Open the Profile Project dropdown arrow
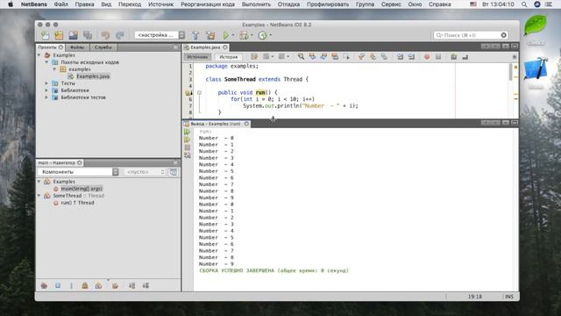561x316 pixels. (x=270, y=35)
